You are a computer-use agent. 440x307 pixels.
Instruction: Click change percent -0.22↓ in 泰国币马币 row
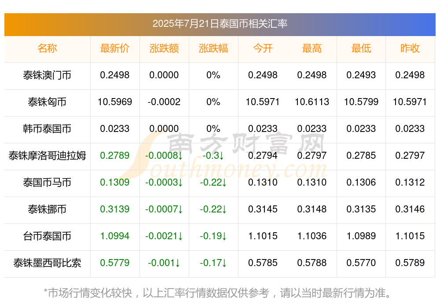213,183
